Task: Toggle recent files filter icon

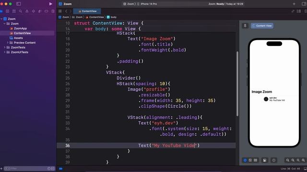Action: (x=49, y=169)
